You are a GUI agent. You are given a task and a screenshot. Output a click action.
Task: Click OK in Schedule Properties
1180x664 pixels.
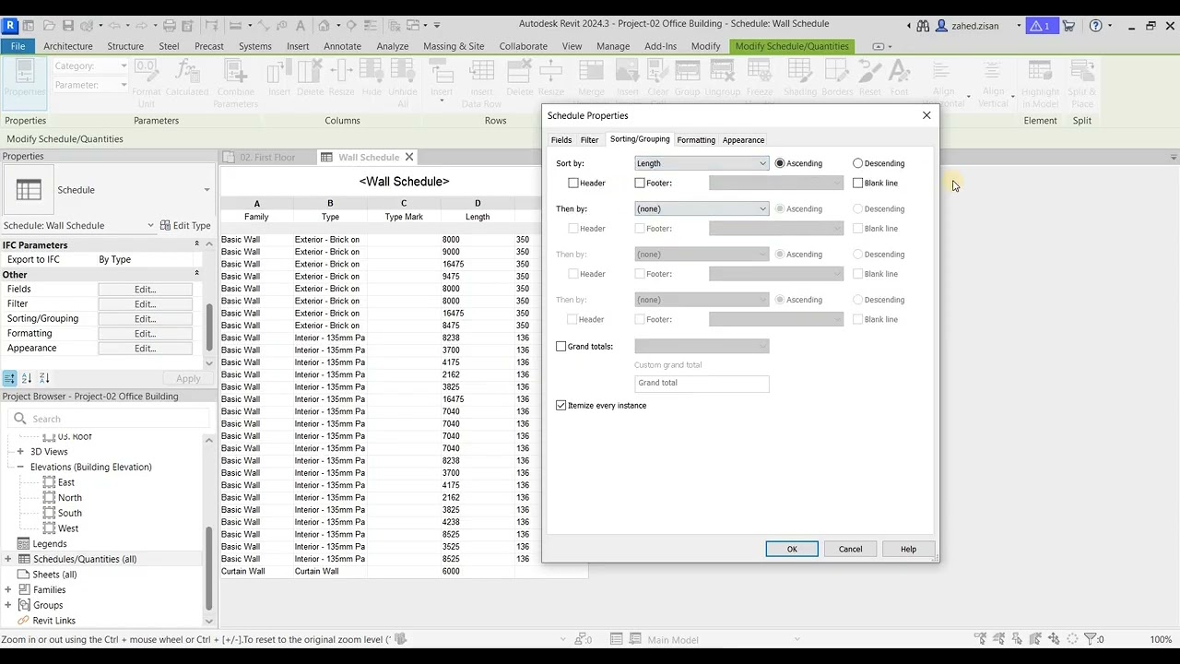pyautogui.click(x=792, y=549)
